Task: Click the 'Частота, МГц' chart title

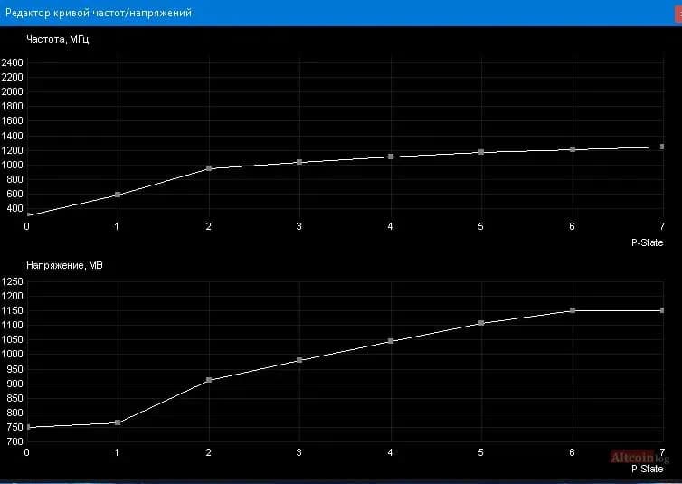Action: (x=58, y=40)
